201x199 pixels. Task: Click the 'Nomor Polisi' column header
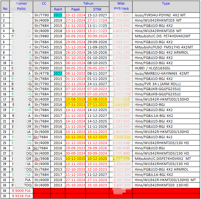click(x=21, y=6)
